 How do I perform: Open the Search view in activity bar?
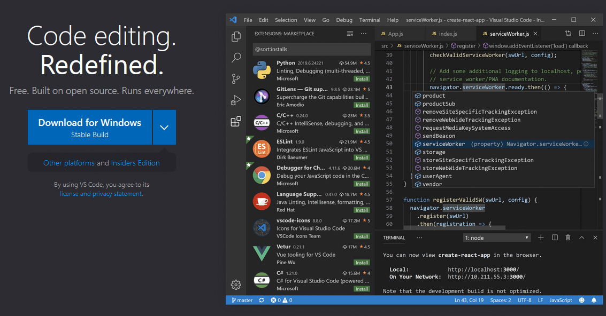click(x=236, y=58)
